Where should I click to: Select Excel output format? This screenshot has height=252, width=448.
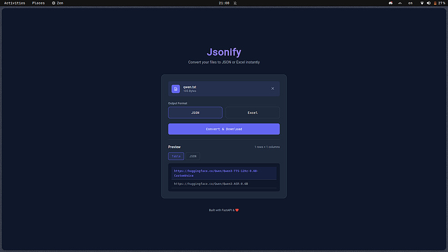253,113
